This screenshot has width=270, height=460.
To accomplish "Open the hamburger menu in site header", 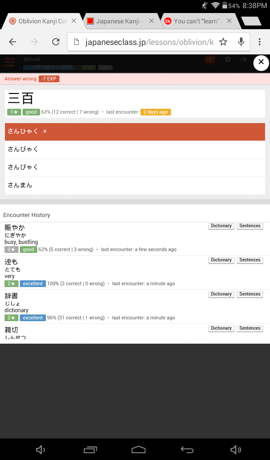I will coord(10,62).
